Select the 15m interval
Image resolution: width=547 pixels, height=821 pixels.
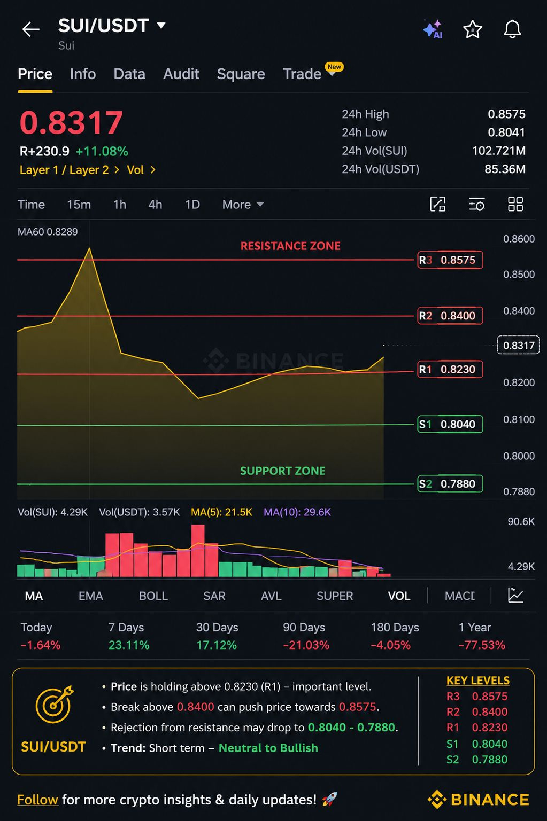[x=79, y=205]
